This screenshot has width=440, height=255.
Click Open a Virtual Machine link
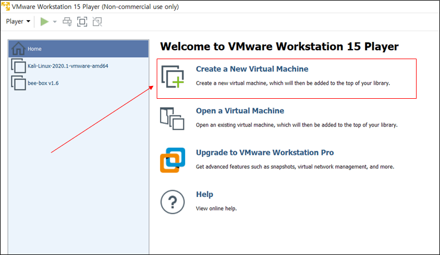[x=240, y=110]
